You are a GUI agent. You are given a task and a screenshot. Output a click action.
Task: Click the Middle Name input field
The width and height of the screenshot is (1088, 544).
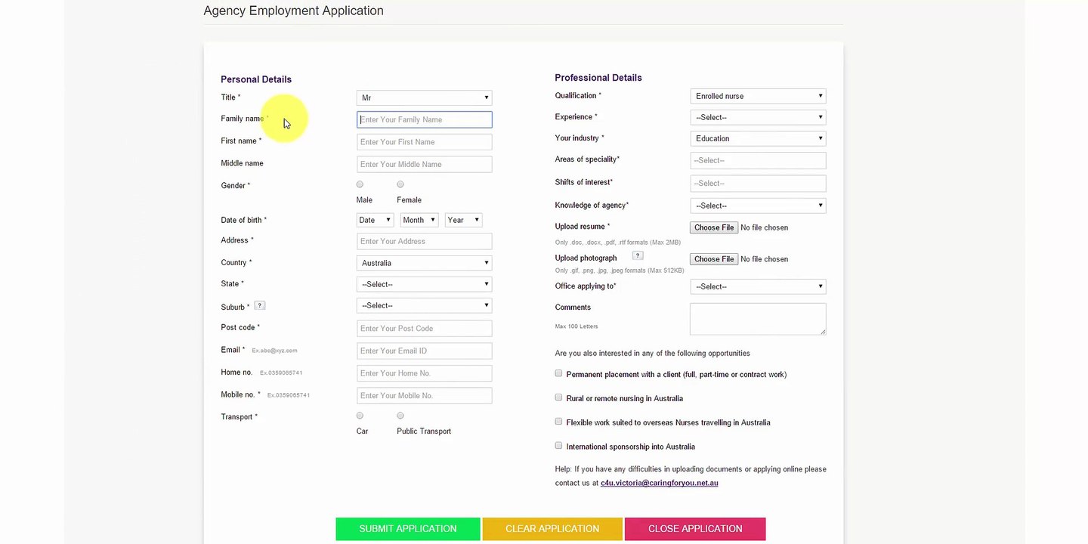pos(425,164)
